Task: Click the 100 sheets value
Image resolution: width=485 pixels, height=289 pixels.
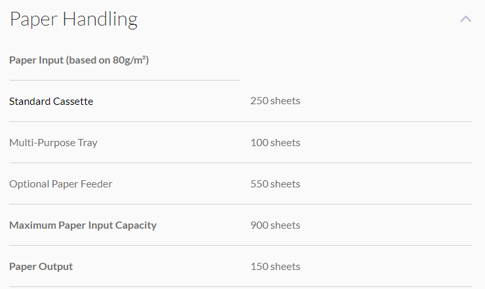Action: coord(275,143)
